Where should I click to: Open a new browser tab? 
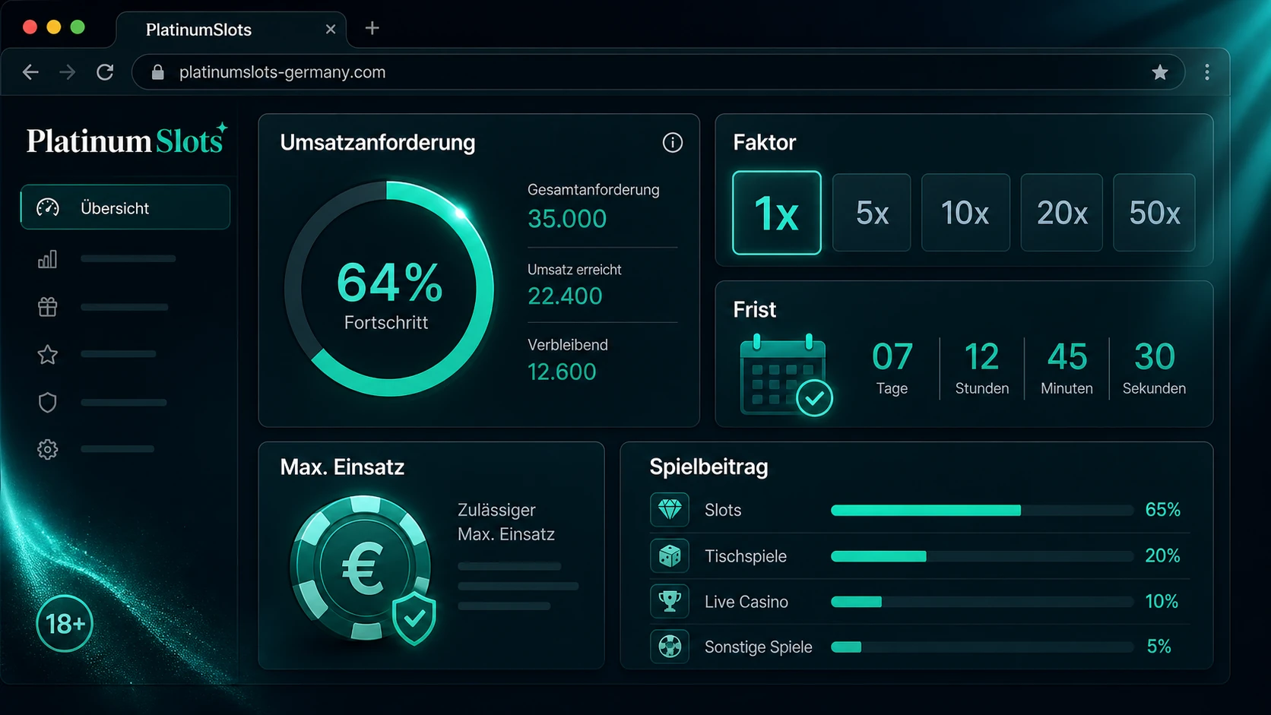pos(372,28)
